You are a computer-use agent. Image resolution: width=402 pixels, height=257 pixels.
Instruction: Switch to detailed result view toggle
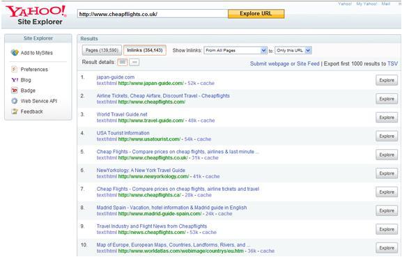tap(123, 62)
